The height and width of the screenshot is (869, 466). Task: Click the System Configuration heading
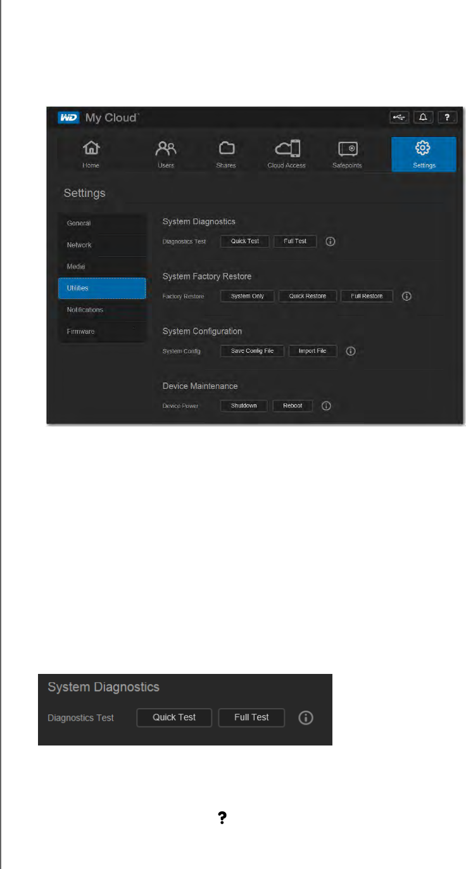[x=202, y=331]
